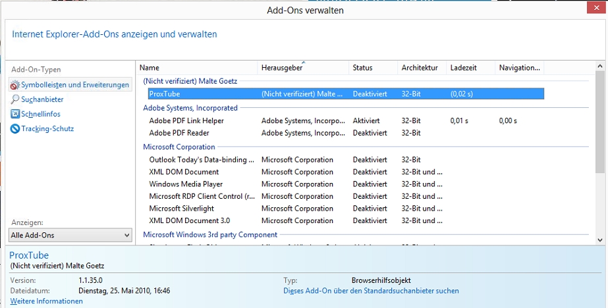Click the Suchanbieter magnifier icon
The image size is (608, 308).
(x=15, y=99)
